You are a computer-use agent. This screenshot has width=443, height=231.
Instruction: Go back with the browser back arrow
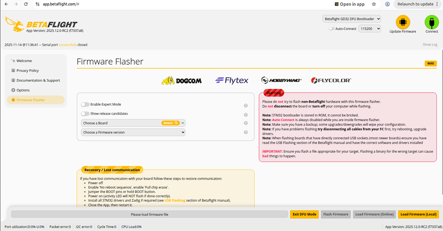tap(6, 4)
